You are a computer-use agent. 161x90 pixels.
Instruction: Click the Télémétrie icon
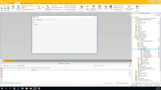click(100, 6)
